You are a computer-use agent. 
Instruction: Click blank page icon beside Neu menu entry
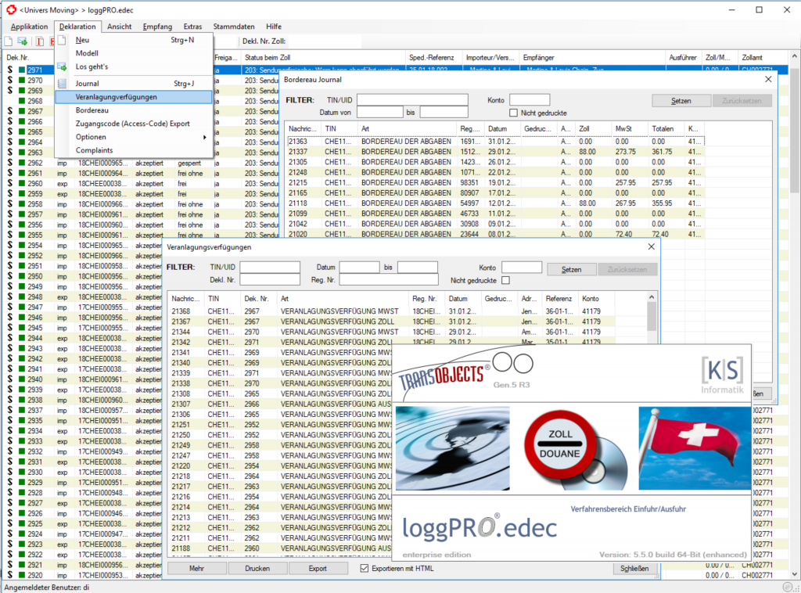(x=62, y=40)
